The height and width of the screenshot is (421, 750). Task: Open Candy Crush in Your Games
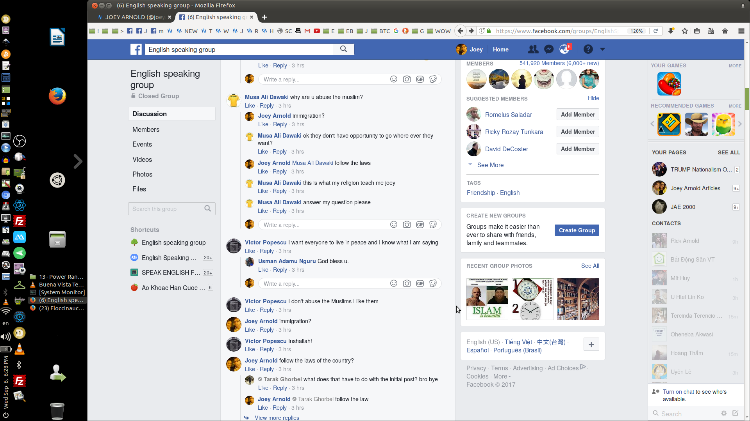669,84
